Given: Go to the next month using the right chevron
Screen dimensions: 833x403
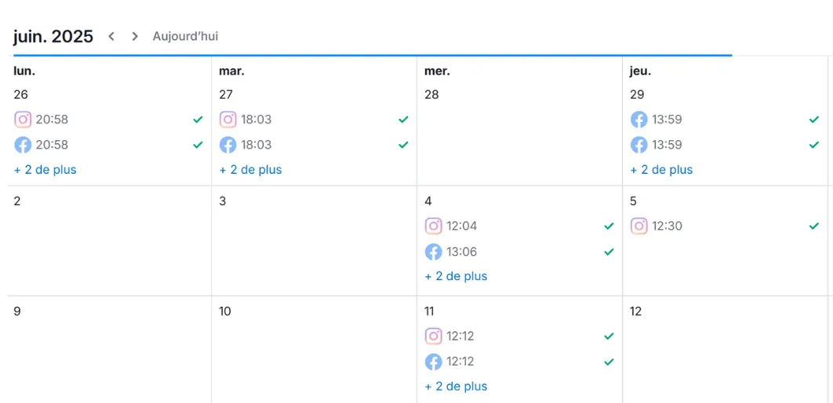Looking at the screenshot, I should [x=135, y=36].
